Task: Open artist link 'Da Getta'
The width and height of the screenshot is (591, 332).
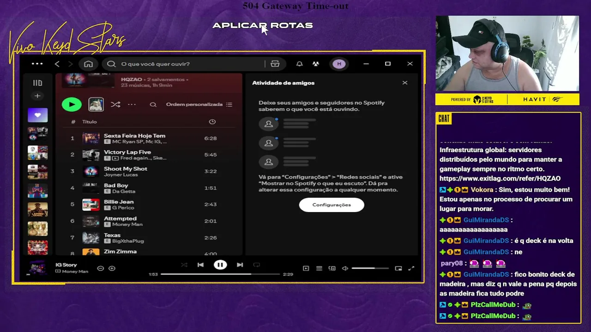Action: (124, 191)
